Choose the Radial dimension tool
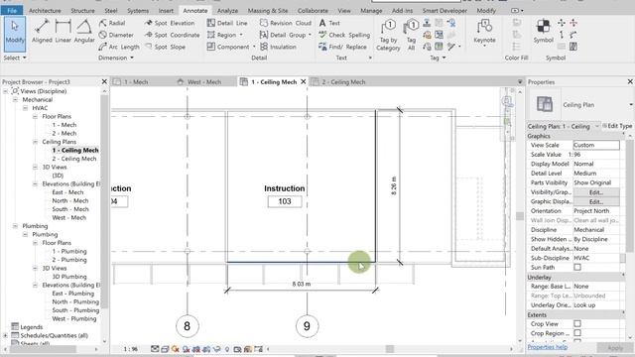This screenshot has height=357, width=635. (112, 23)
